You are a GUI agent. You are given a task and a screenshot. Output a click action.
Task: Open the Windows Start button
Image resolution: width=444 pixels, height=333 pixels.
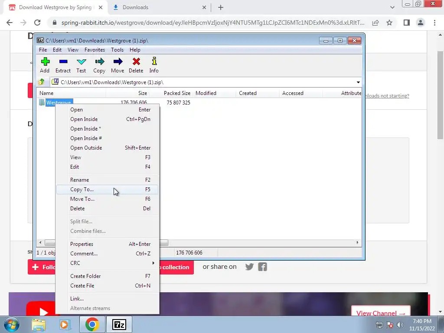pos(12,325)
